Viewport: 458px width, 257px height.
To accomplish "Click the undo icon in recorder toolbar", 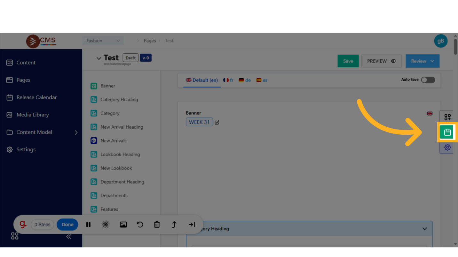I will pyautogui.click(x=140, y=224).
